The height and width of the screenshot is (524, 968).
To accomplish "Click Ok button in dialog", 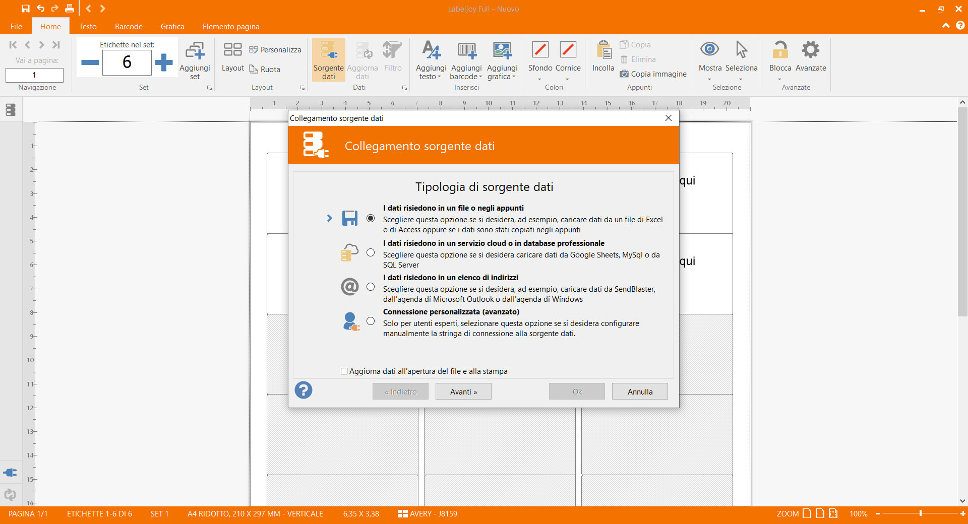I will point(577,391).
